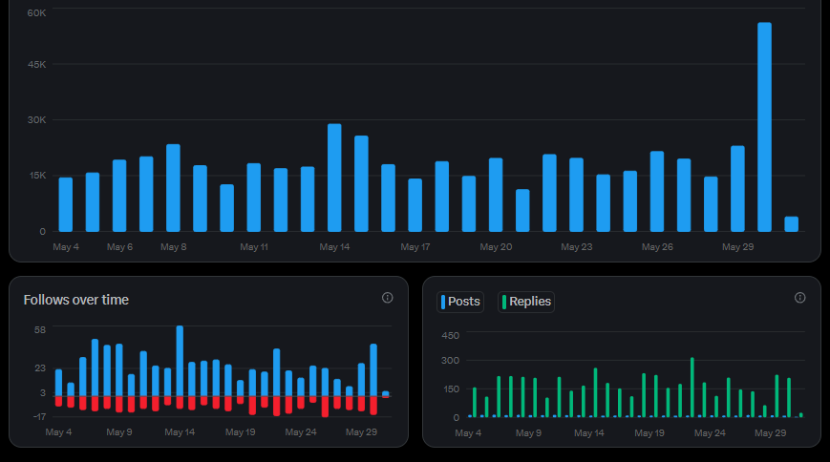Open info icon on Posts and Replies card

coord(799,298)
